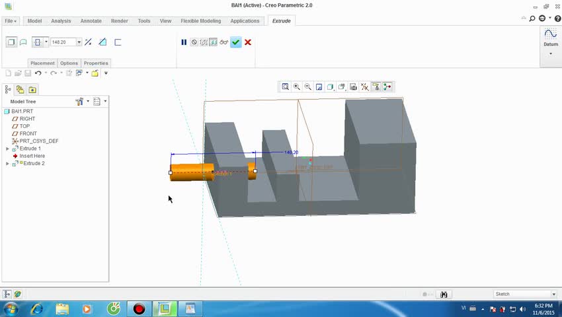Open the Model Tree settings hammer dropdown
562x317 pixels.
point(82,101)
